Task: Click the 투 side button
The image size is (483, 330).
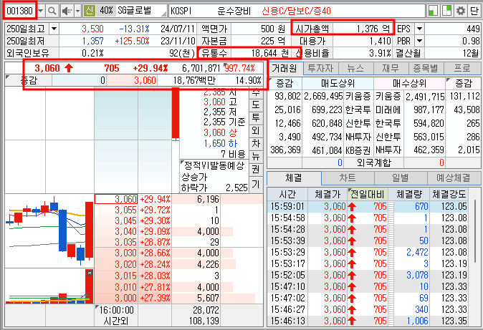Action: 256,117
